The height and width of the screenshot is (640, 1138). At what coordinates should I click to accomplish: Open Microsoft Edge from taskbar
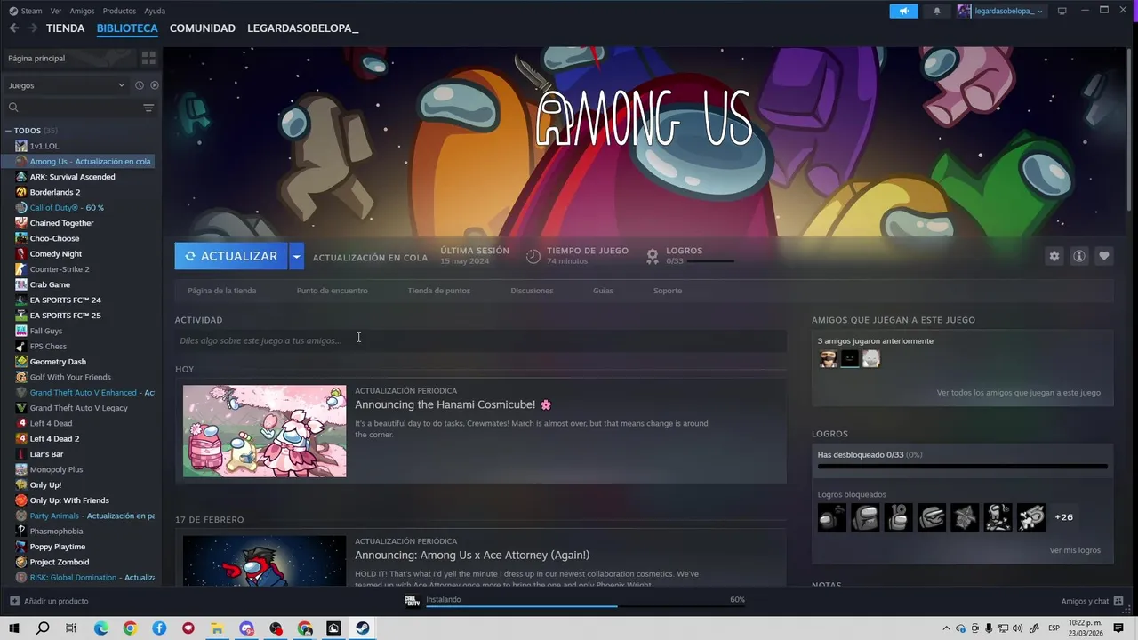pyautogui.click(x=101, y=628)
